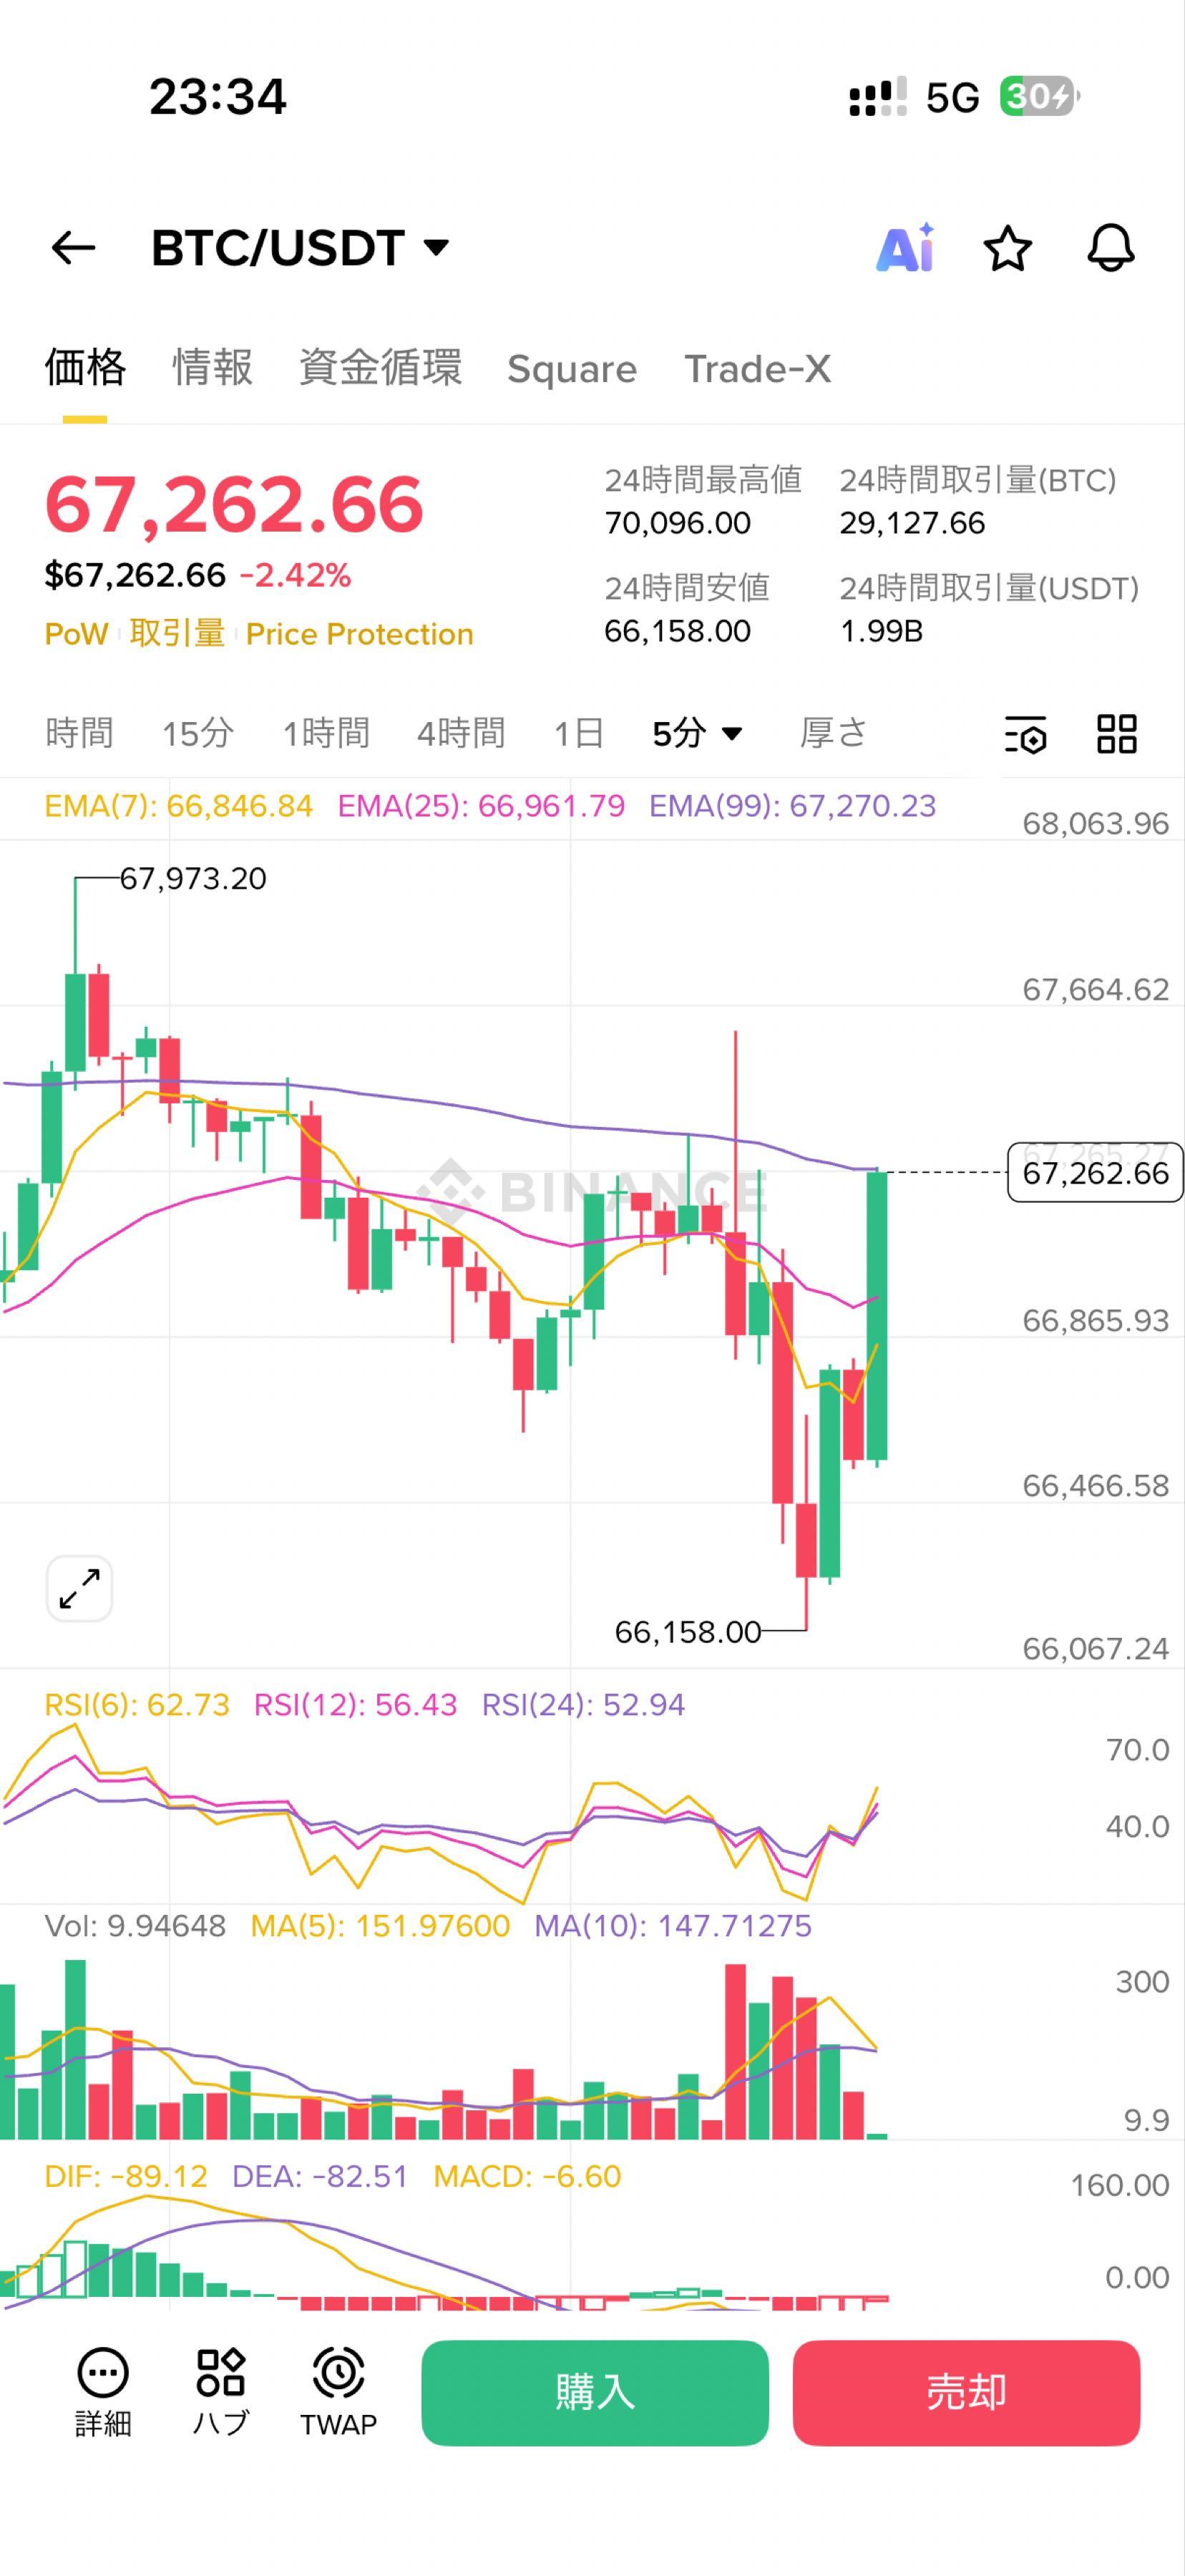This screenshot has width=1185, height=2576.
Task: Select the 15分 chart interval
Action: coord(197,733)
